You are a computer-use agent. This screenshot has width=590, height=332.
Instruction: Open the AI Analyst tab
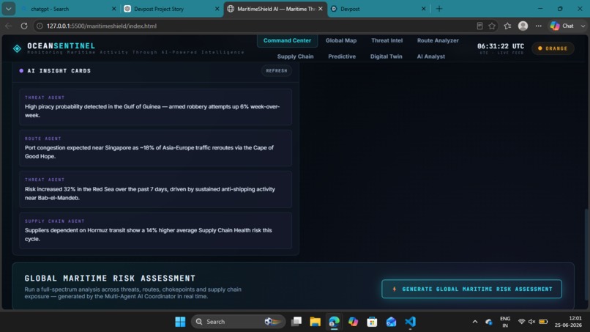tap(431, 56)
